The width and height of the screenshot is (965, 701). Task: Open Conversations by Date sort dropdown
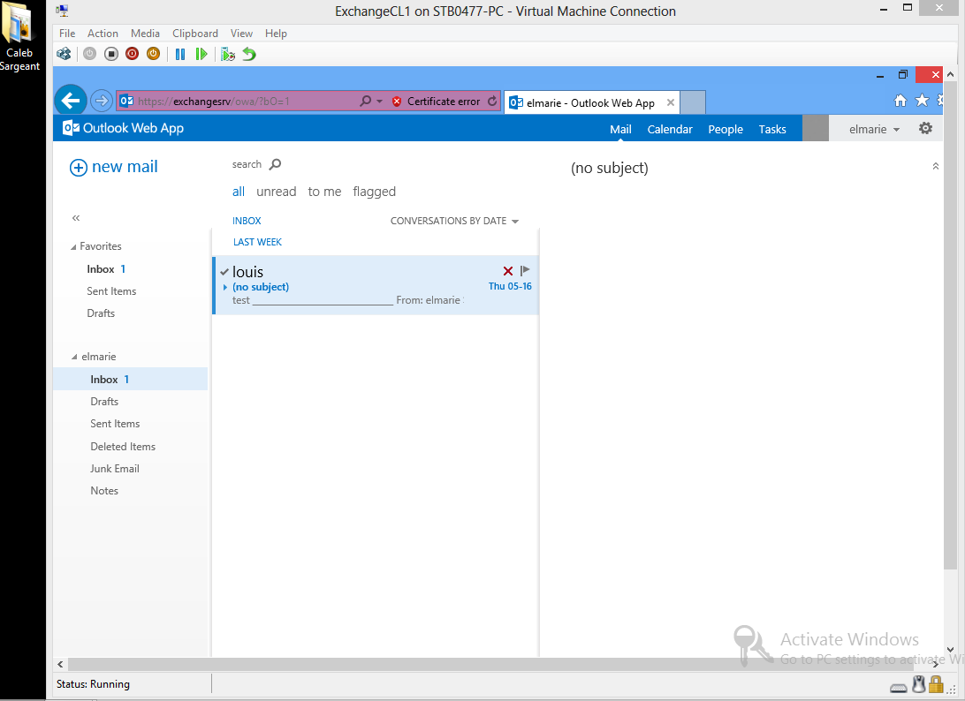click(454, 221)
